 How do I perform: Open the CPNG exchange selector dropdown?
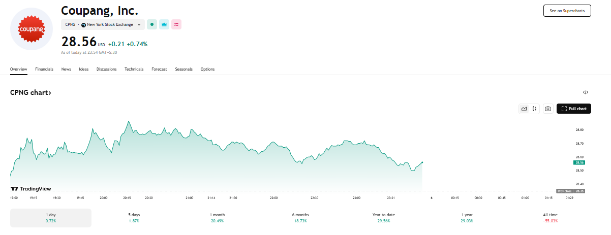click(103, 24)
